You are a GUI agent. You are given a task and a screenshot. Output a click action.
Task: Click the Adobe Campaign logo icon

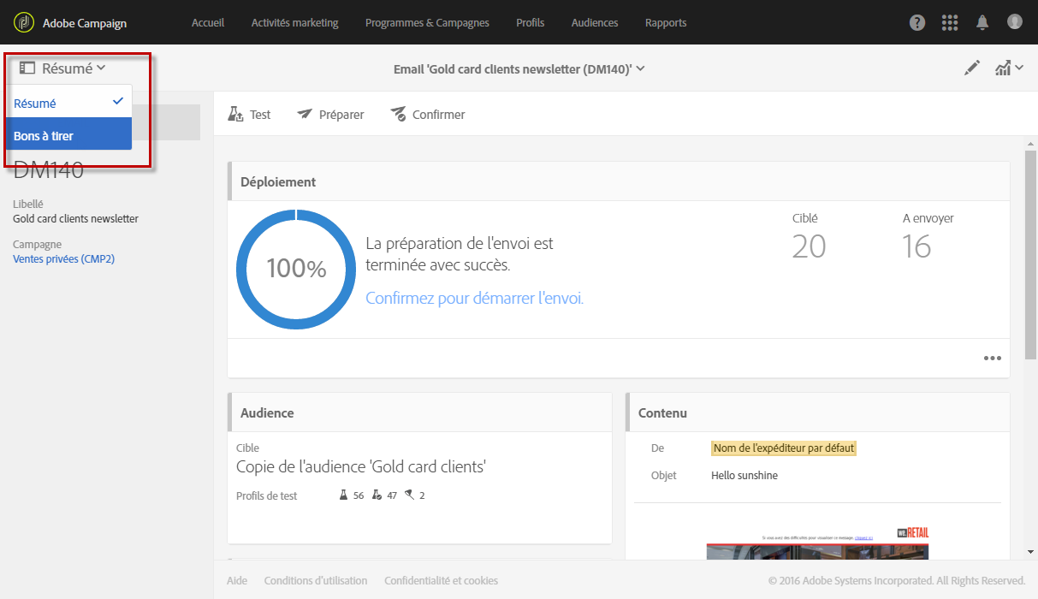[x=23, y=22]
